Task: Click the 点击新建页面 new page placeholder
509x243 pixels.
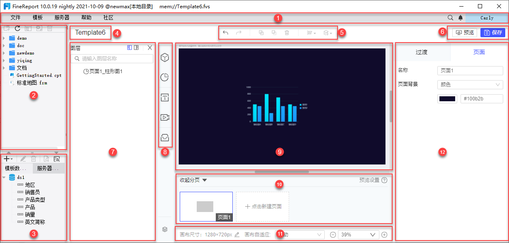Action: [263, 207]
